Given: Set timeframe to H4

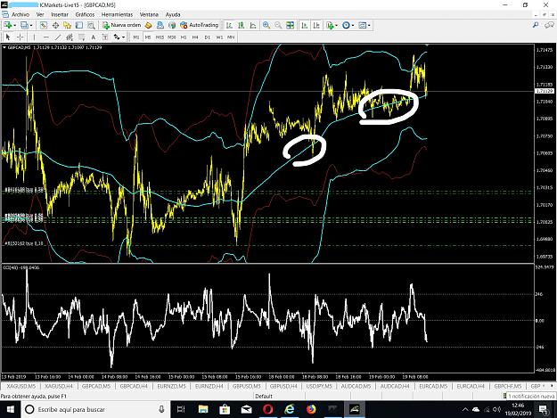Looking at the screenshot, I should pos(195,37).
